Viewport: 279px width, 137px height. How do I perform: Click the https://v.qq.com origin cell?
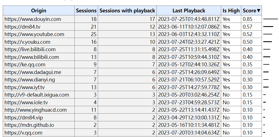click(x=39, y=133)
